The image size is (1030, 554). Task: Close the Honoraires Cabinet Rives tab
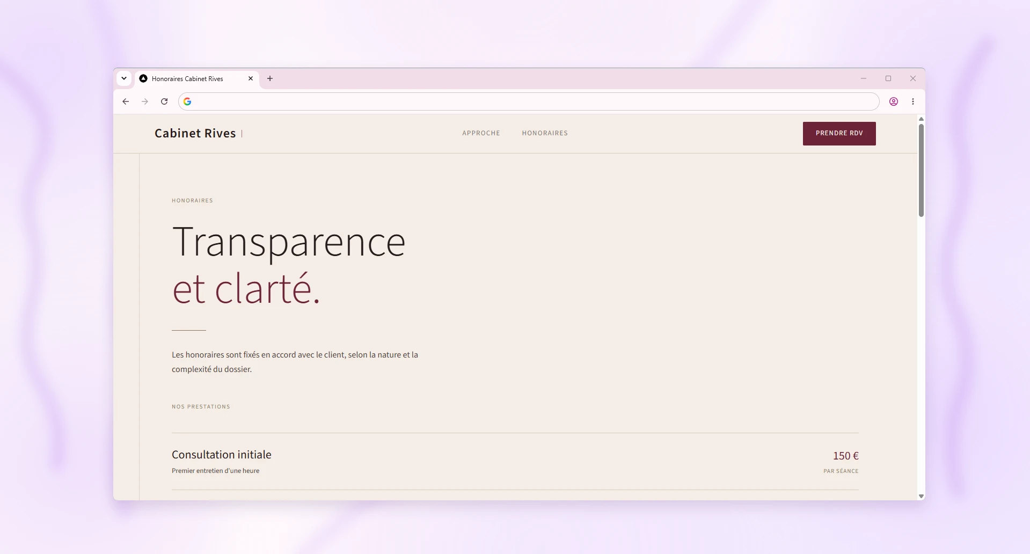point(251,78)
